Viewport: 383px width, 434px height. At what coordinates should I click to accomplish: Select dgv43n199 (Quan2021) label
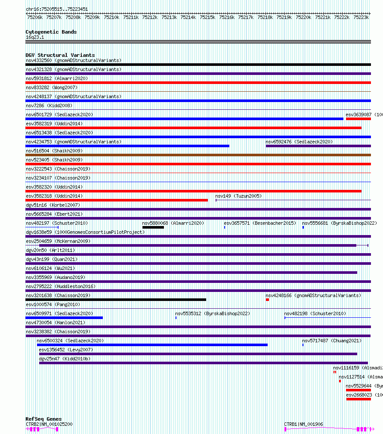coord(52,259)
